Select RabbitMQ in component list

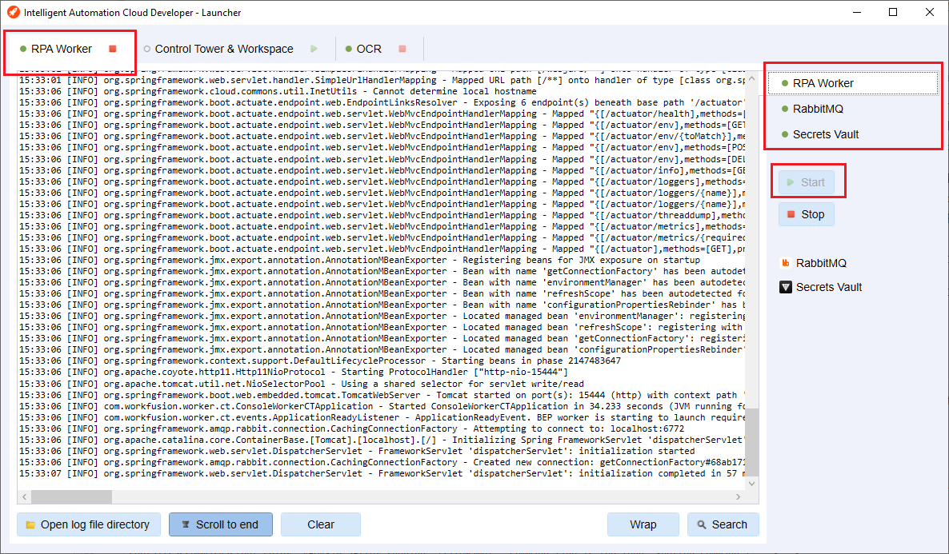(x=853, y=109)
